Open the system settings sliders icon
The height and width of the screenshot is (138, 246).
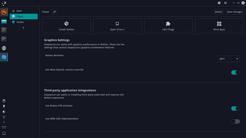tap(4, 39)
